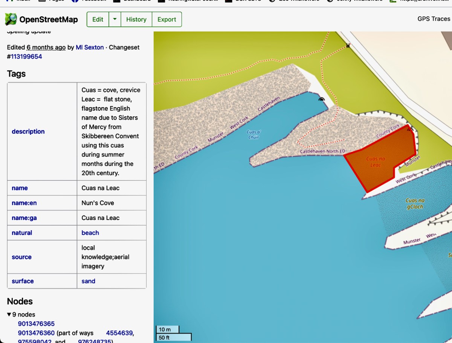This screenshot has width=452, height=343.
Task: Click the OpenStreetMap logo icon
Action: pos(11,19)
